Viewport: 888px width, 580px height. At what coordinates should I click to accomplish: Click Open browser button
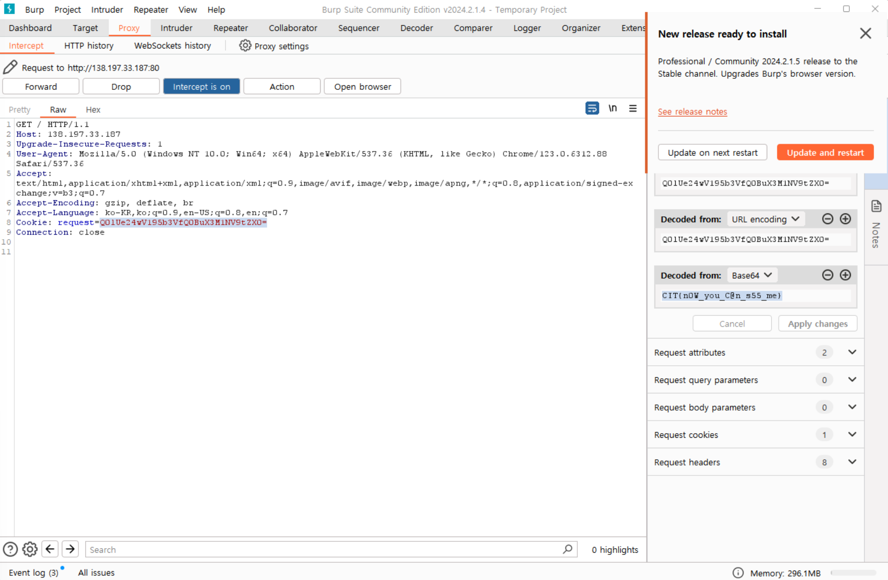(x=362, y=86)
